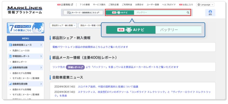The height and width of the screenshot is (104, 228).
Task: Click the first 2024年06月14日 news date
Action: pyautogui.click(x=65, y=87)
